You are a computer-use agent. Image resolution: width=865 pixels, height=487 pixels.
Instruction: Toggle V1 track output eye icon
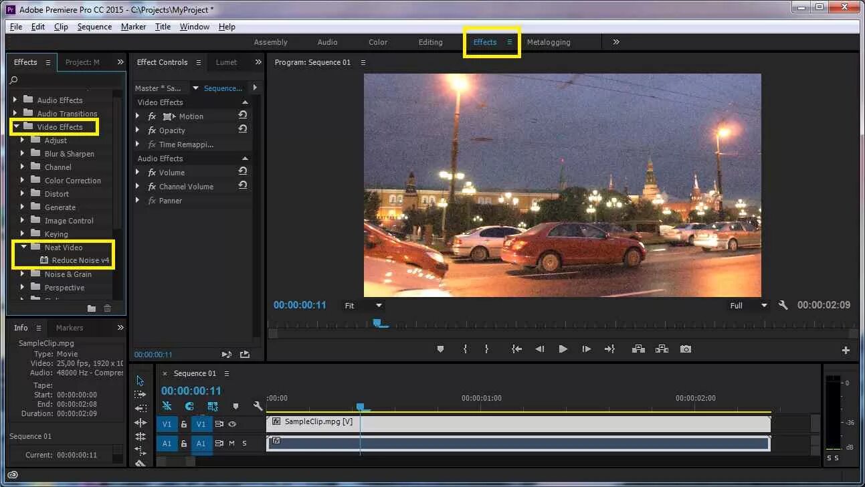pos(233,424)
